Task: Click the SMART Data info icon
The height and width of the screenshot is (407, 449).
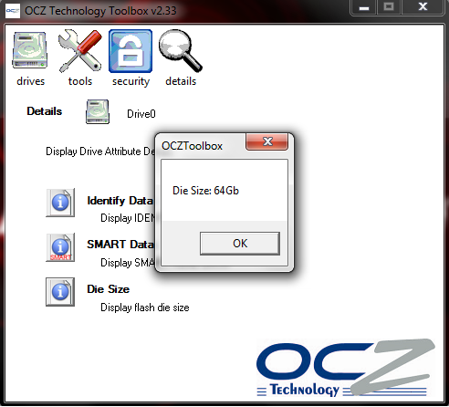Action: 60,247
